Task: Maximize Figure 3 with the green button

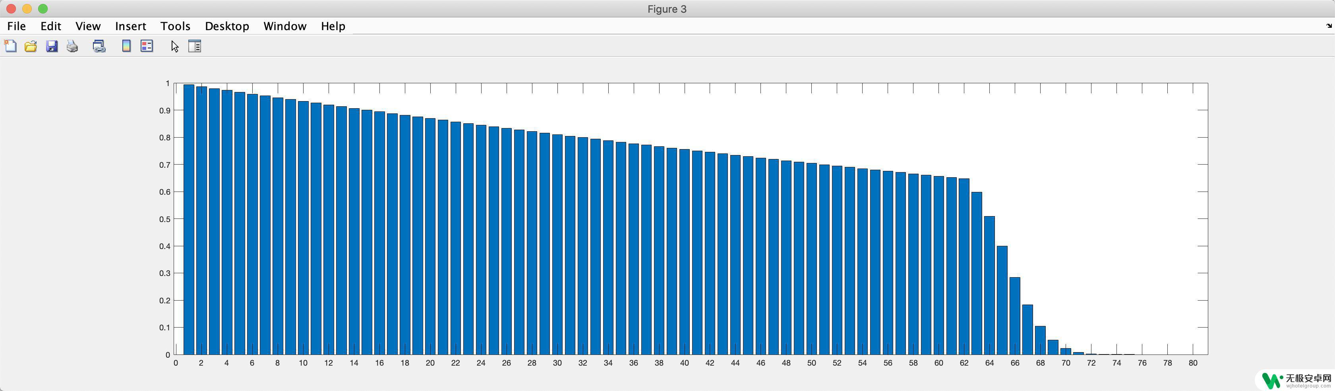Action: pyautogui.click(x=43, y=9)
